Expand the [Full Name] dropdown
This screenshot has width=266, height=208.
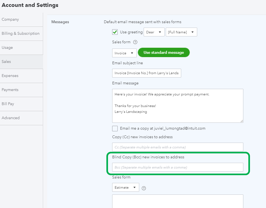pyautogui.click(x=181, y=32)
